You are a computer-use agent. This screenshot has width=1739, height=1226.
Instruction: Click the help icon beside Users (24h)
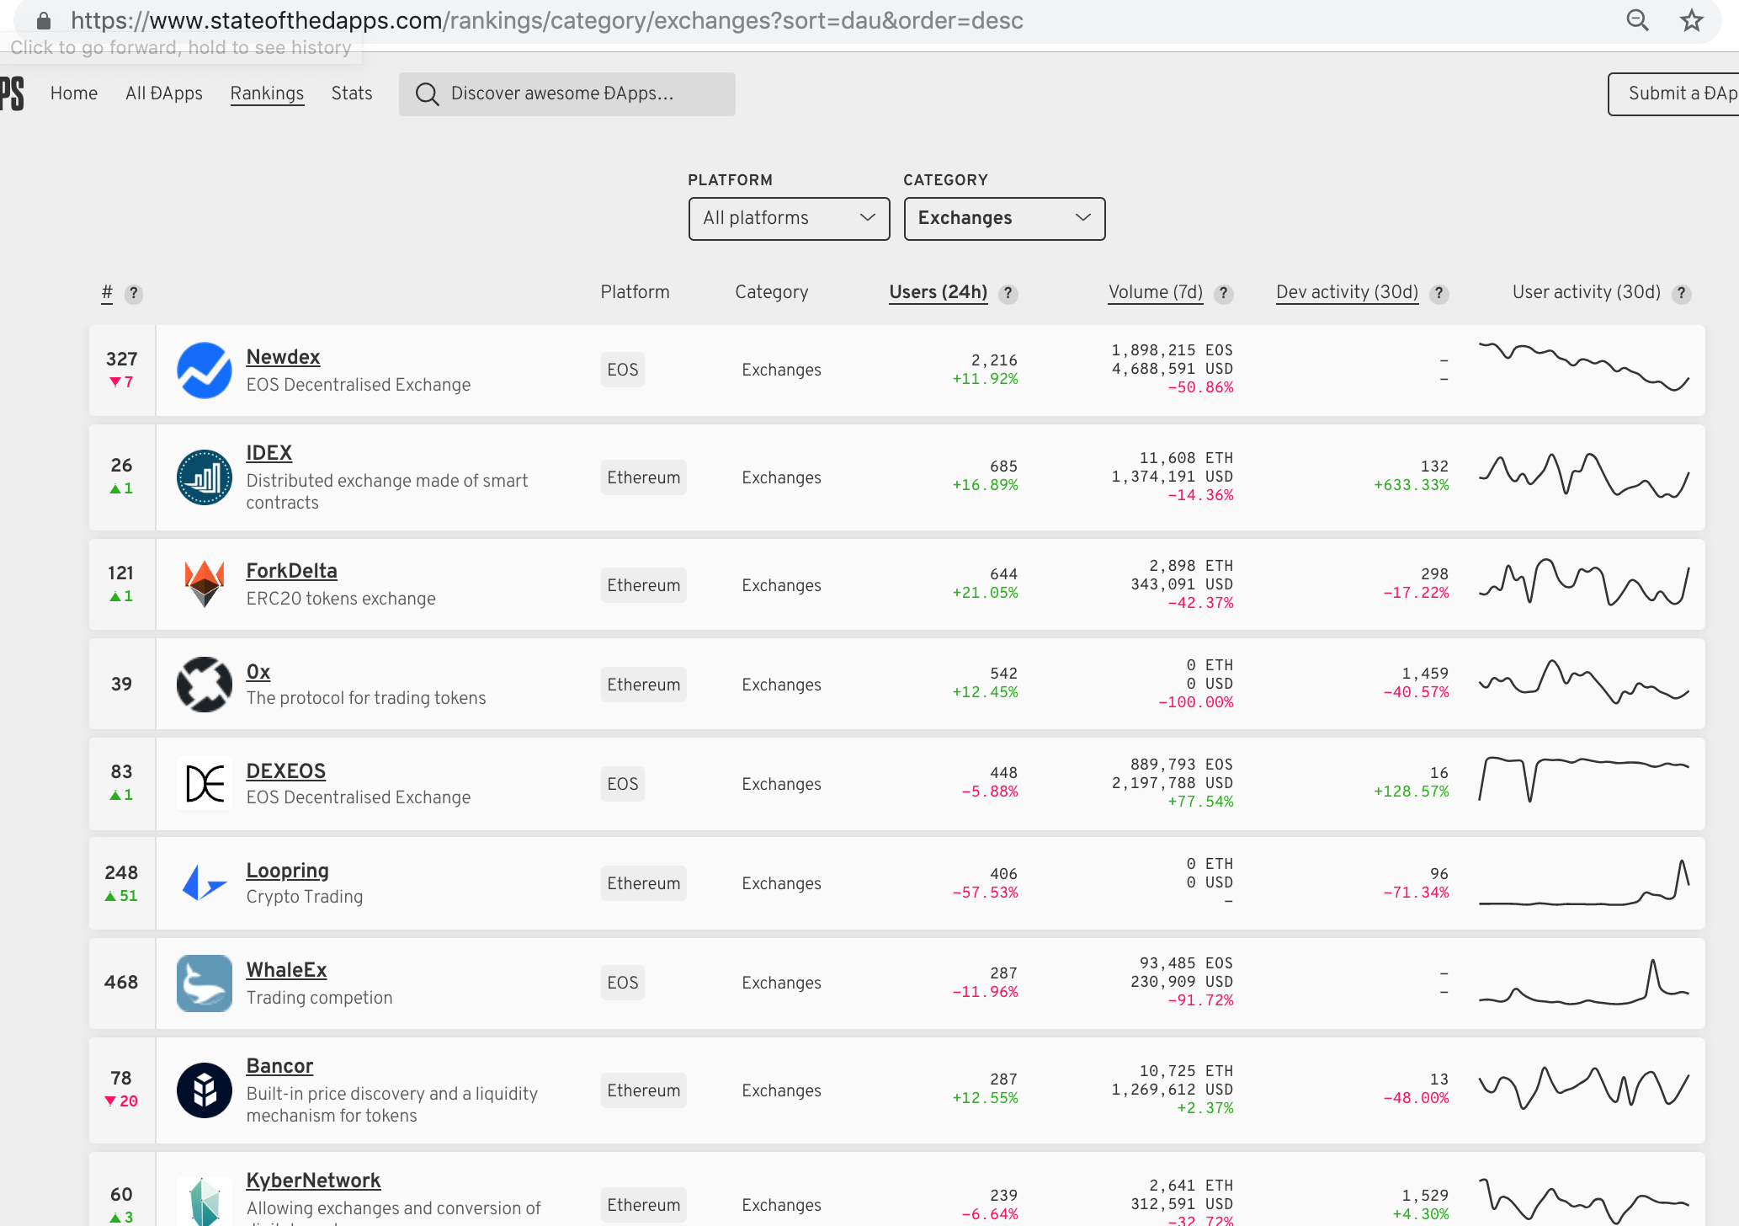coord(1008,294)
